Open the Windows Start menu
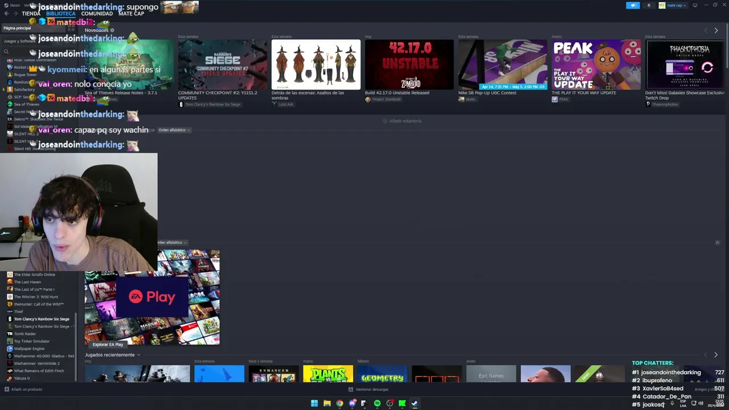 (x=314, y=403)
